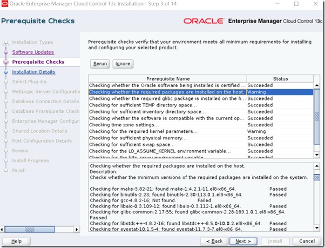Minimize the installer window
Viewport: 325px width, 248px height.
[277, 4]
